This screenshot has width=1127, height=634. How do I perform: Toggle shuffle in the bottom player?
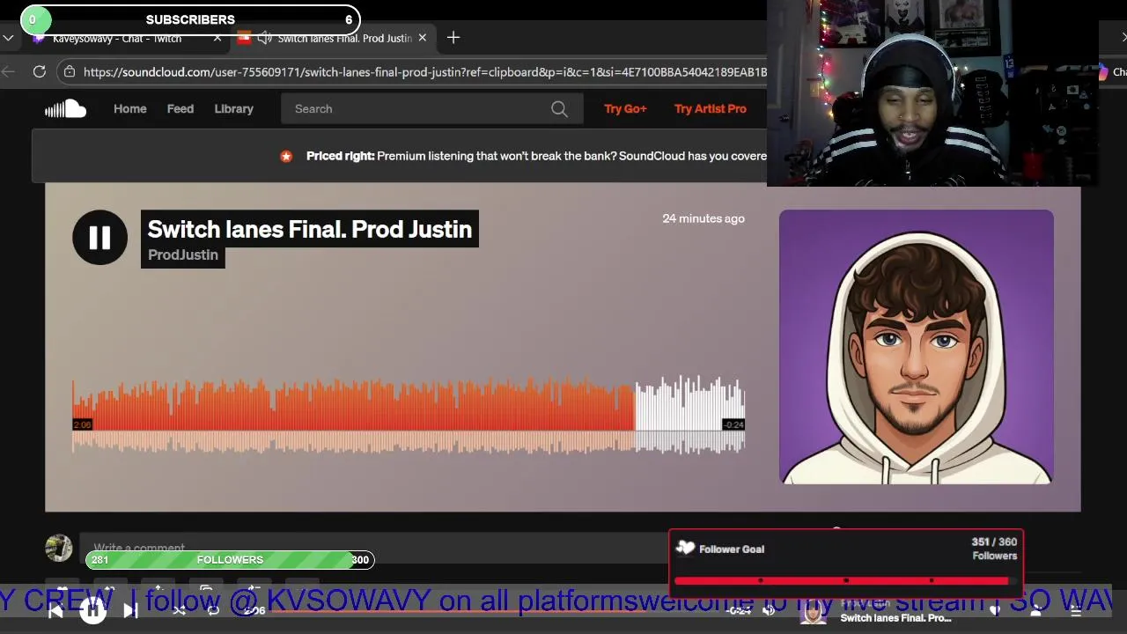point(180,610)
